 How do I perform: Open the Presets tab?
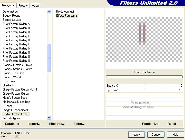[23, 6]
